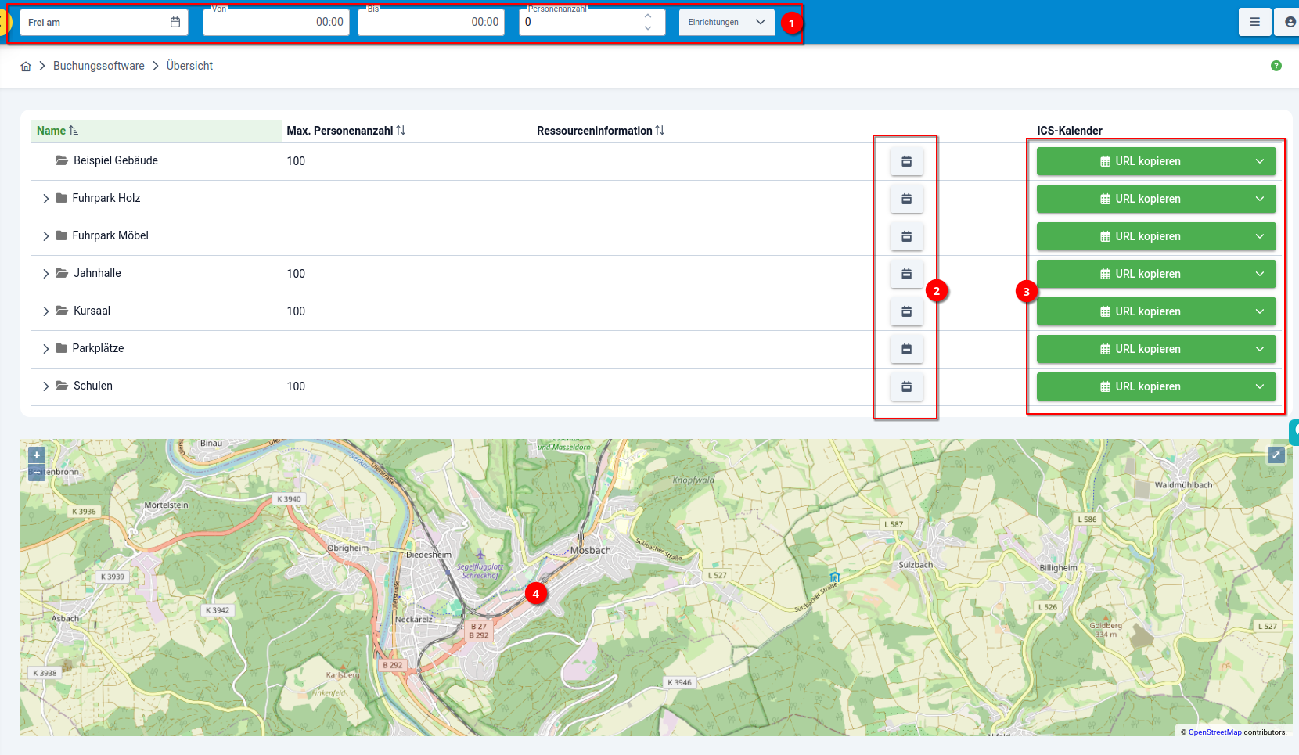This screenshot has width=1299, height=755.
Task: Zoom out on the map
Action: tap(37, 472)
